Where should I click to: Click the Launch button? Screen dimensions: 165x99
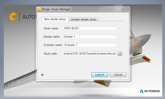[x=99, y=75]
